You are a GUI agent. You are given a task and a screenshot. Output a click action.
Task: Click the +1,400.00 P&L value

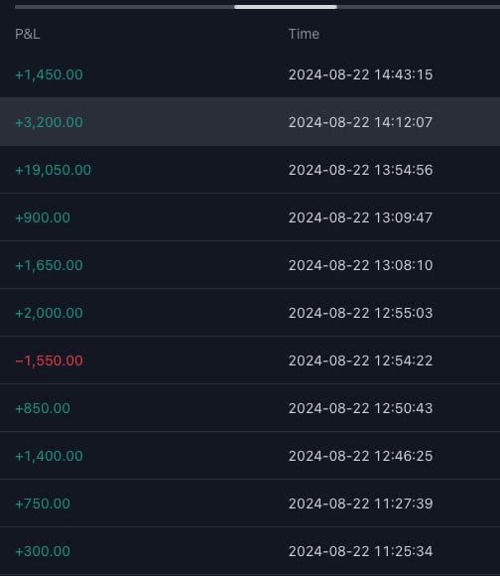tap(49, 456)
